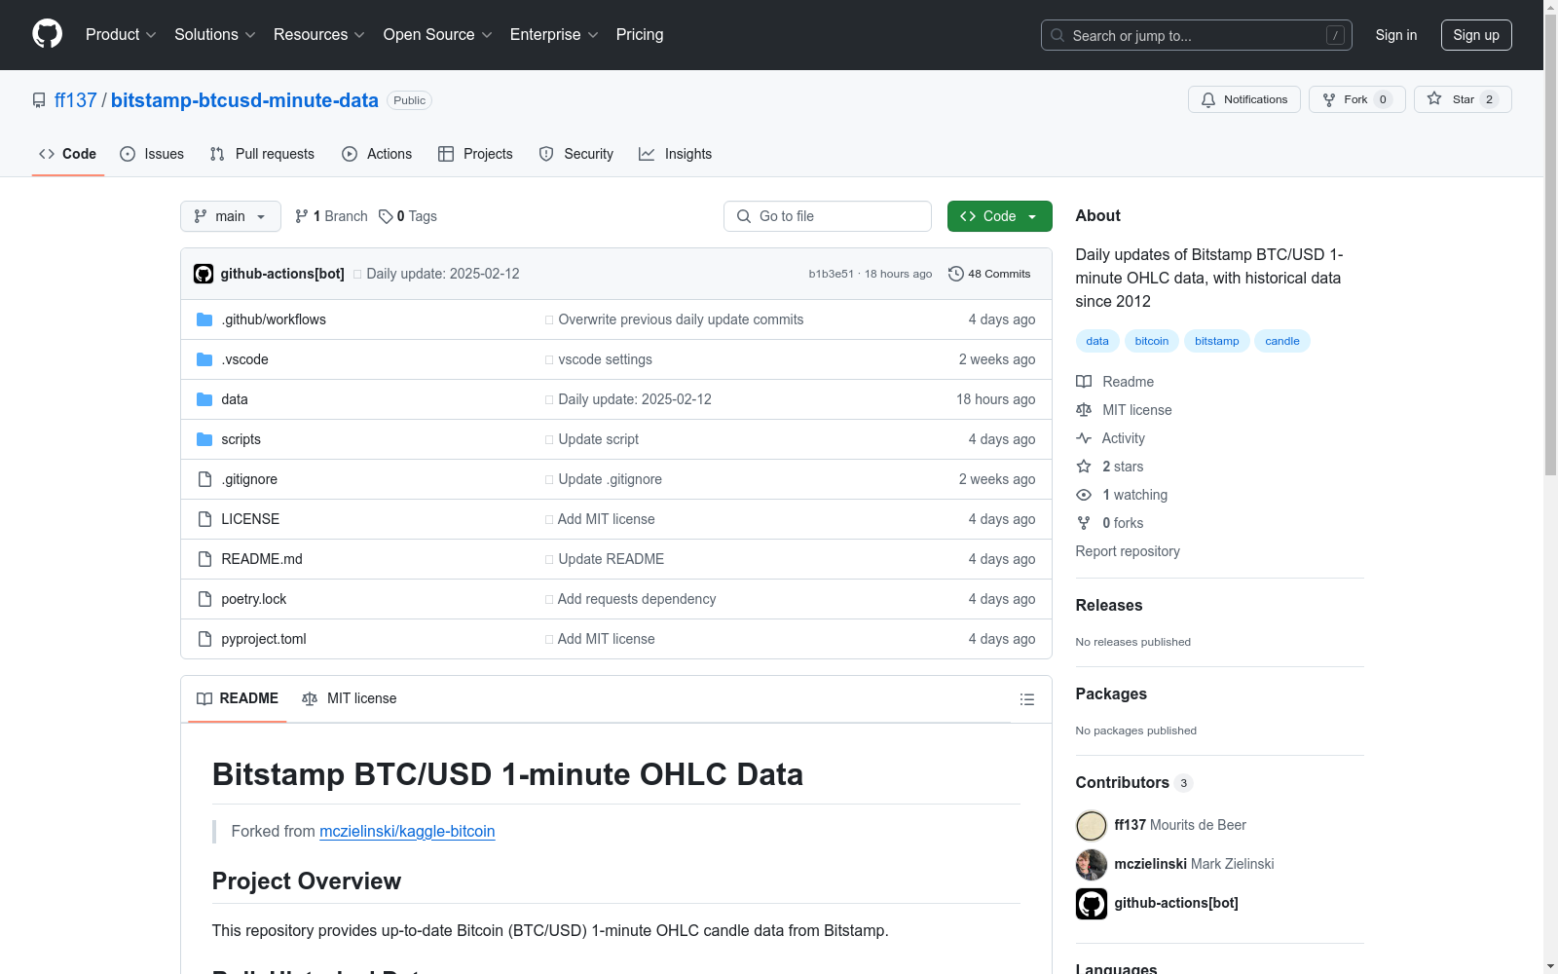Click the Activity pulse icon
Image resolution: width=1558 pixels, height=974 pixels.
1084,438
